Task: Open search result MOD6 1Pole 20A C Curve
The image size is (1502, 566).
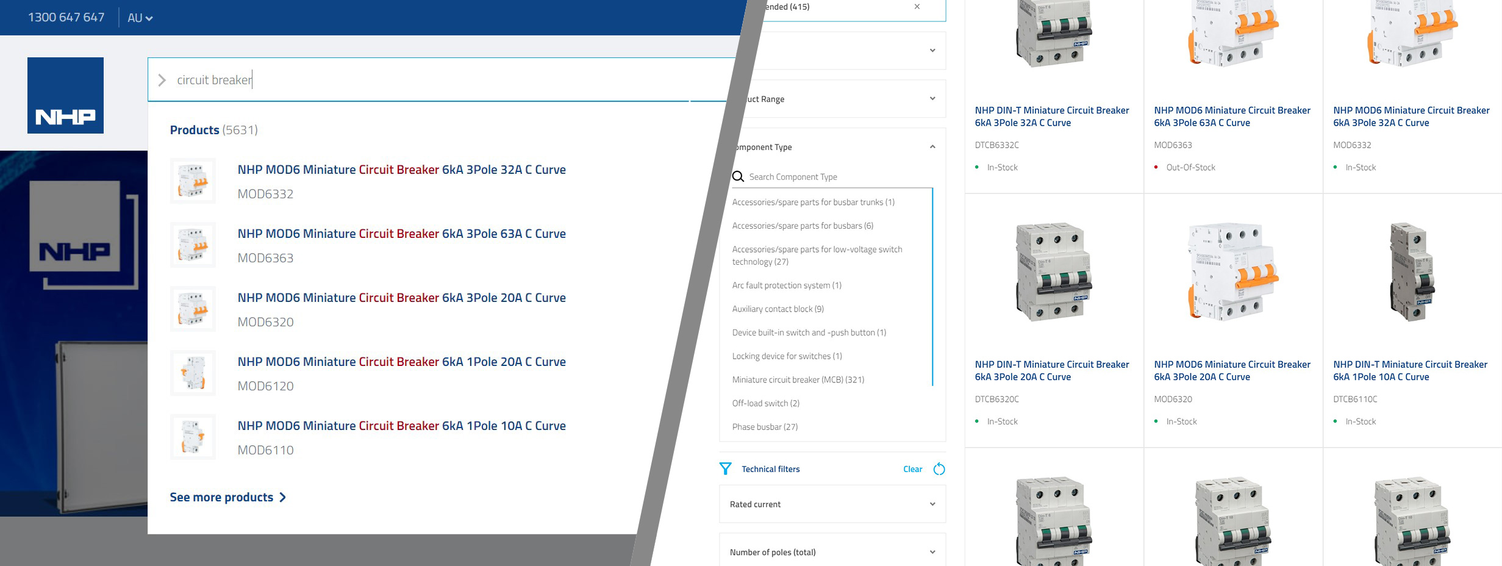Action: 401,362
